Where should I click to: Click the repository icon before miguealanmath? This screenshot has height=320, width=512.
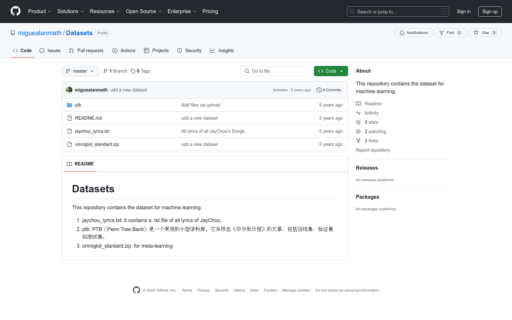13,33
